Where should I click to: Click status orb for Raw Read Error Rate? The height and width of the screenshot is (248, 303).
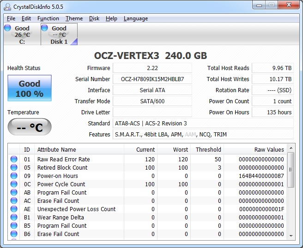pos(14,159)
